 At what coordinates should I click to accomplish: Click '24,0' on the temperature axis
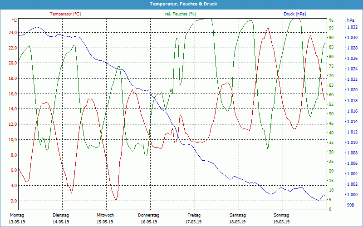coord(13,33)
